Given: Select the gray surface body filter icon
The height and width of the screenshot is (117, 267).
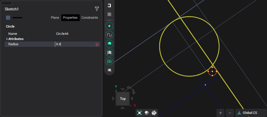Looking at the screenshot, I should (x=109, y=53).
